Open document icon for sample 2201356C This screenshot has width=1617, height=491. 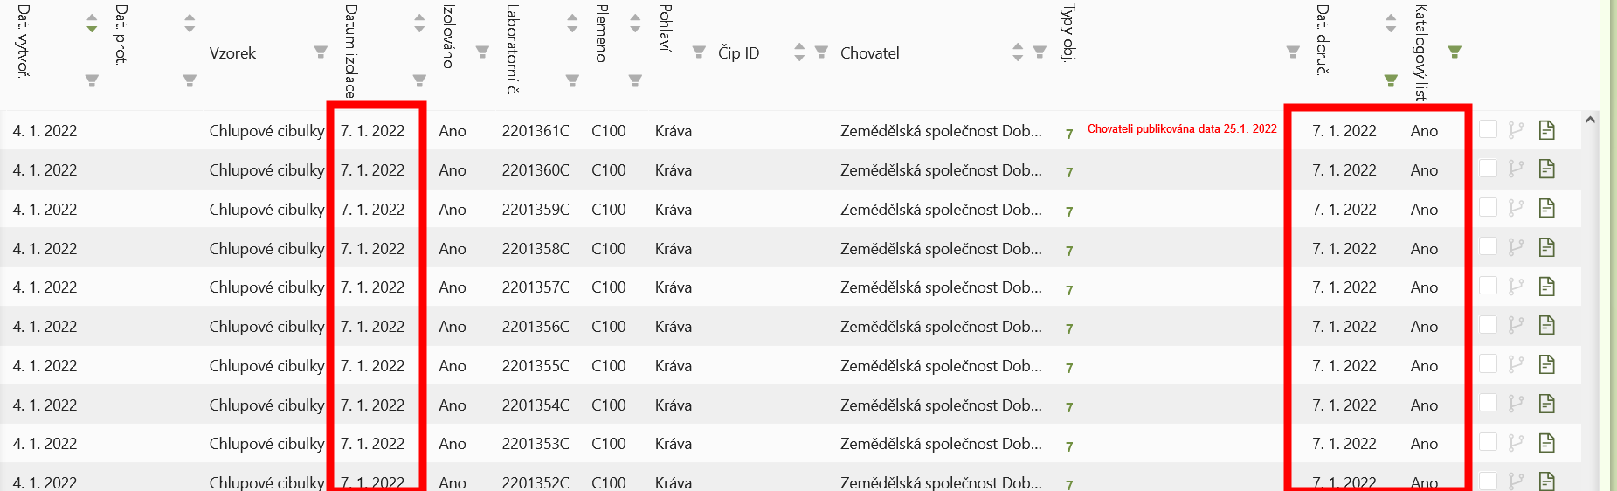(1547, 326)
